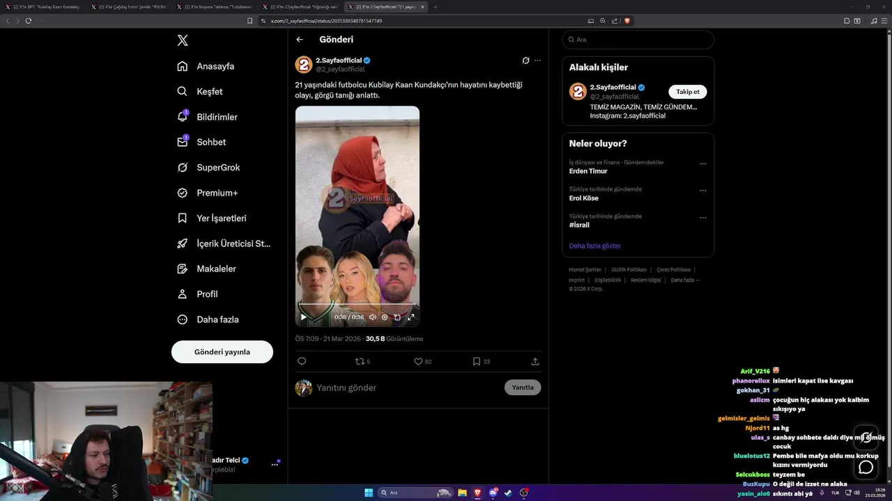Click the reply bubble icon under the post
Image resolution: width=892 pixels, height=501 pixels.
(302, 362)
